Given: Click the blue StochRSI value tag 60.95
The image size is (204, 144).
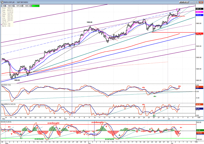Looking at the screenshot, I should pos(199,109).
